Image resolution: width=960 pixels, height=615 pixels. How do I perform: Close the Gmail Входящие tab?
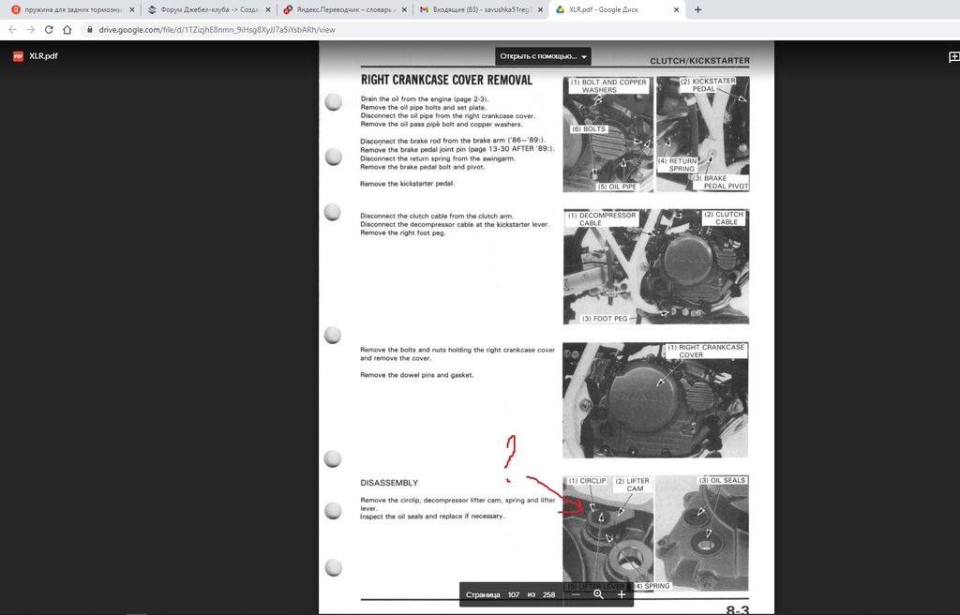point(540,9)
